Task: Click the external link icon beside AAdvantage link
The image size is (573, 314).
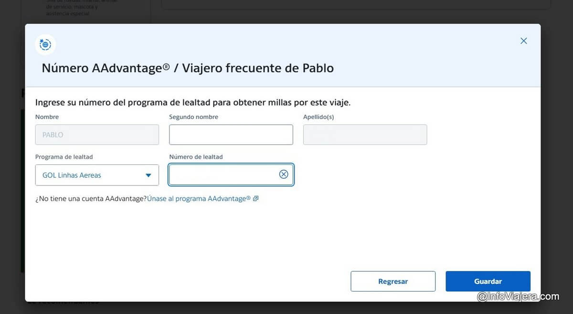Action: [x=255, y=199]
